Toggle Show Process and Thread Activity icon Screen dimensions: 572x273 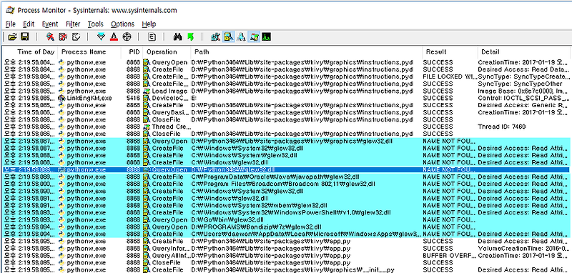tap(254, 37)
